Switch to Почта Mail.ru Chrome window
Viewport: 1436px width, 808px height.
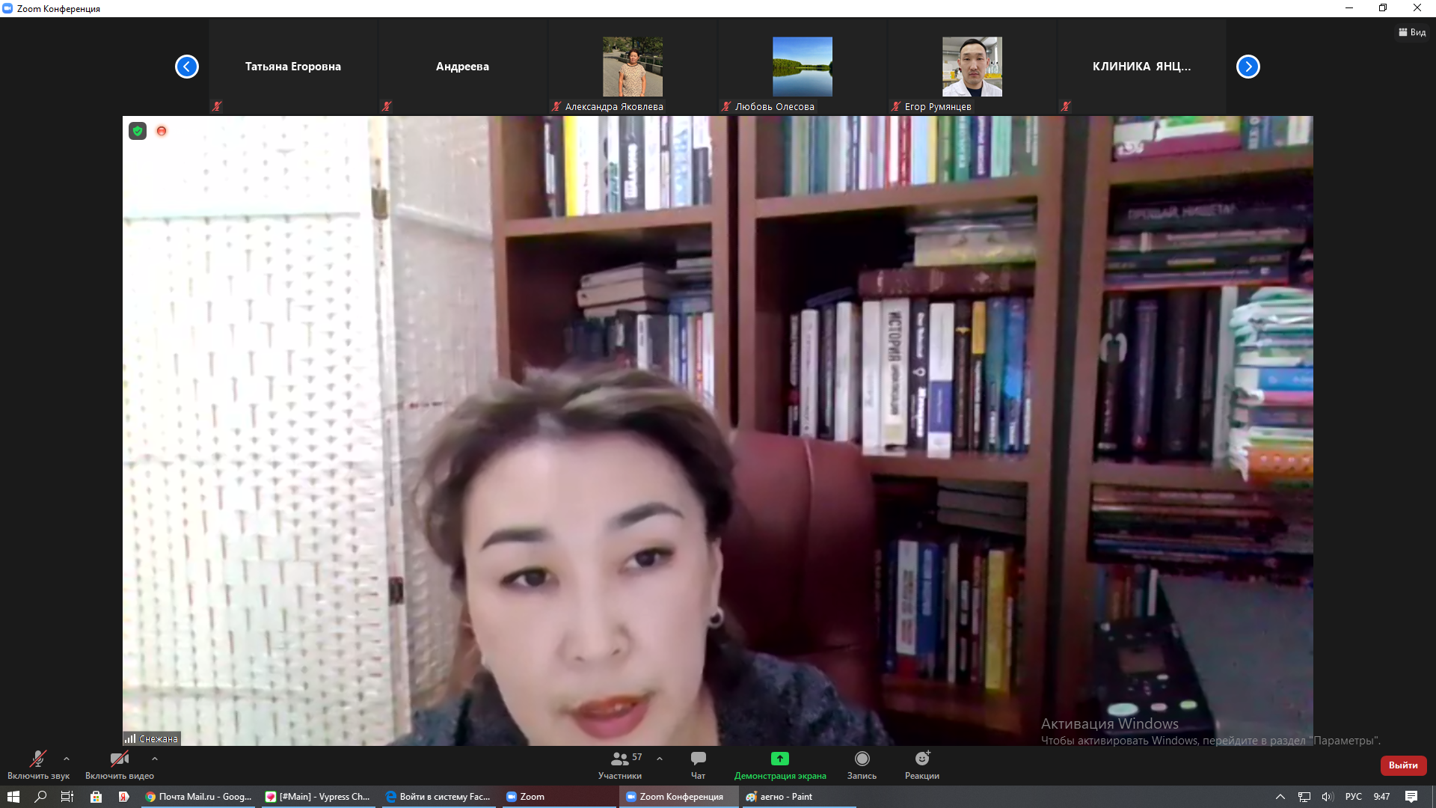coord(199,797)
